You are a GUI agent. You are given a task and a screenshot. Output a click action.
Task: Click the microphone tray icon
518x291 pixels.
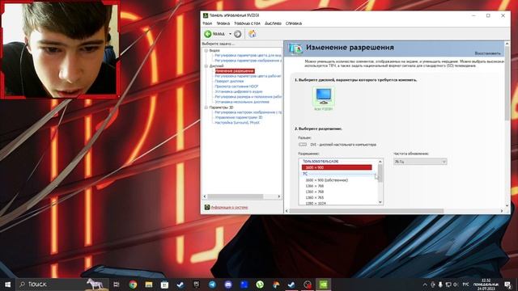(x=440, y=285)
